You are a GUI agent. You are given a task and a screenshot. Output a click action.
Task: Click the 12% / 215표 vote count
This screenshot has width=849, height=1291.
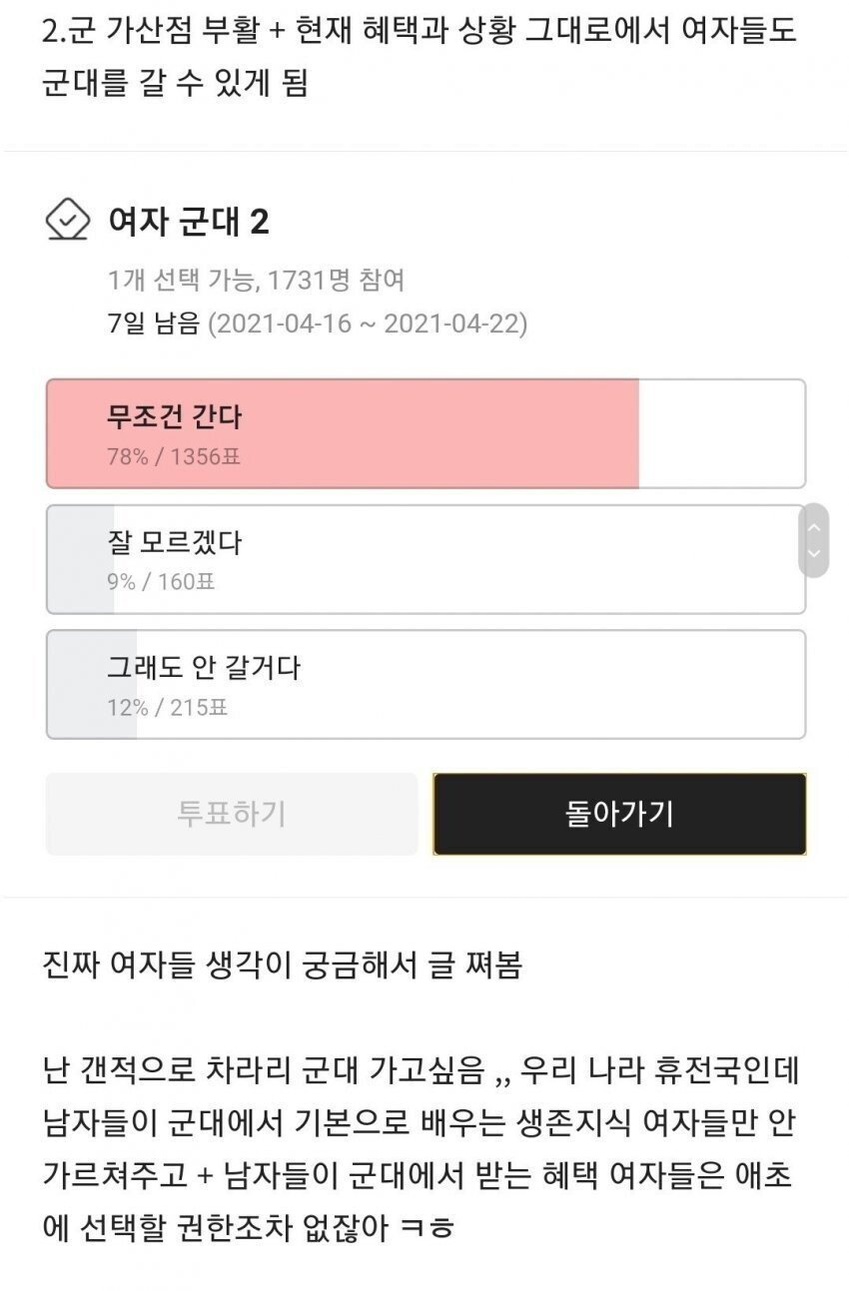tap(167, 708)
